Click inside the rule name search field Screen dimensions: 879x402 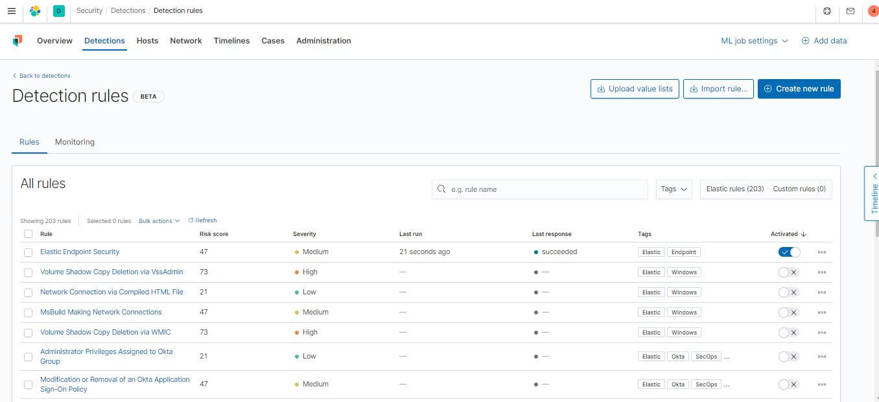539,189
